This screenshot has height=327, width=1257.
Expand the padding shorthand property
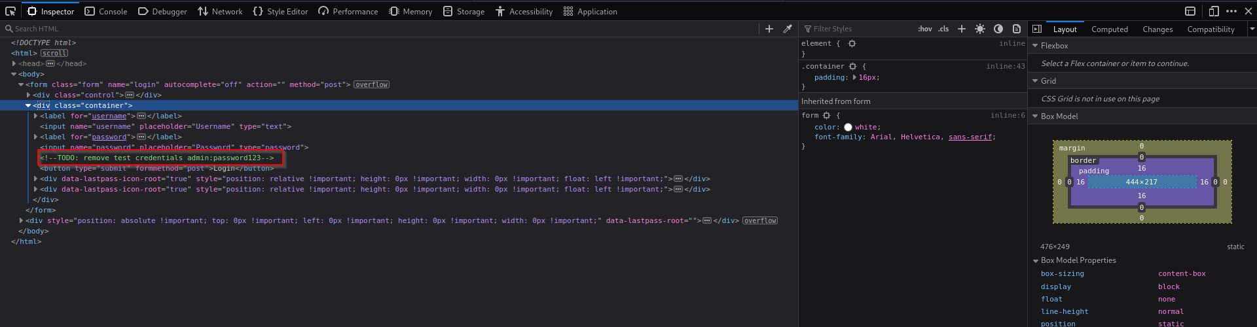point(854,77)
